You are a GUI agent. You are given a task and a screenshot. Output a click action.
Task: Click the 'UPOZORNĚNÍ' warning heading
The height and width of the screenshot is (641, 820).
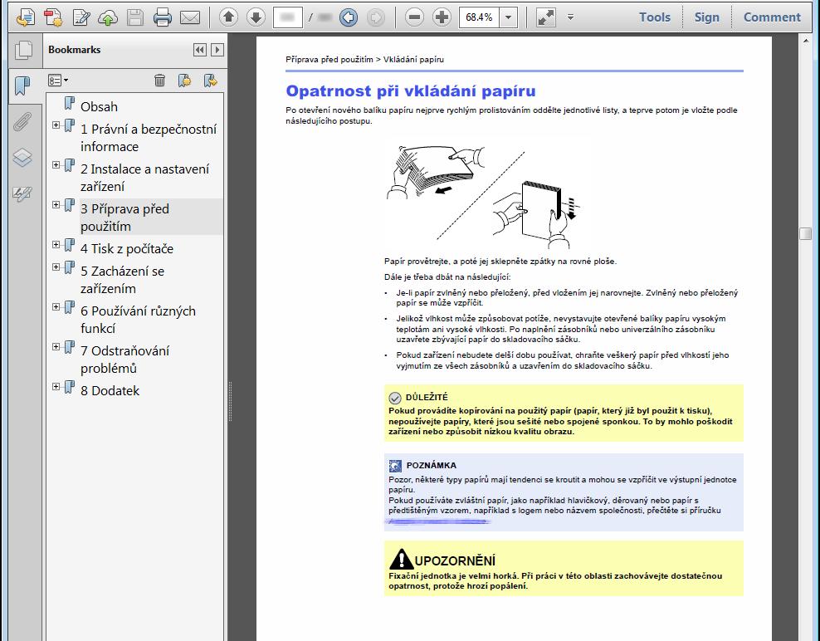click(455, 561)
